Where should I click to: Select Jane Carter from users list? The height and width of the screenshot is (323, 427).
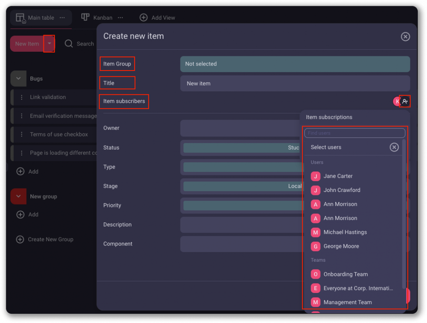[x=338, y=176]
